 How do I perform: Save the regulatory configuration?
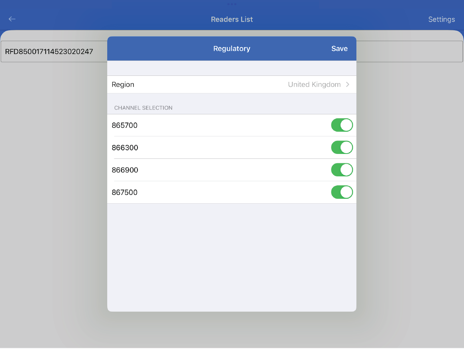point(339,49)
